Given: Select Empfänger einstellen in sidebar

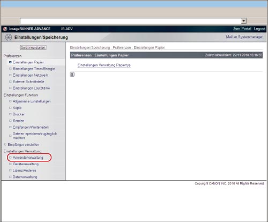Looking at the screenshot, I should point(24,144).
